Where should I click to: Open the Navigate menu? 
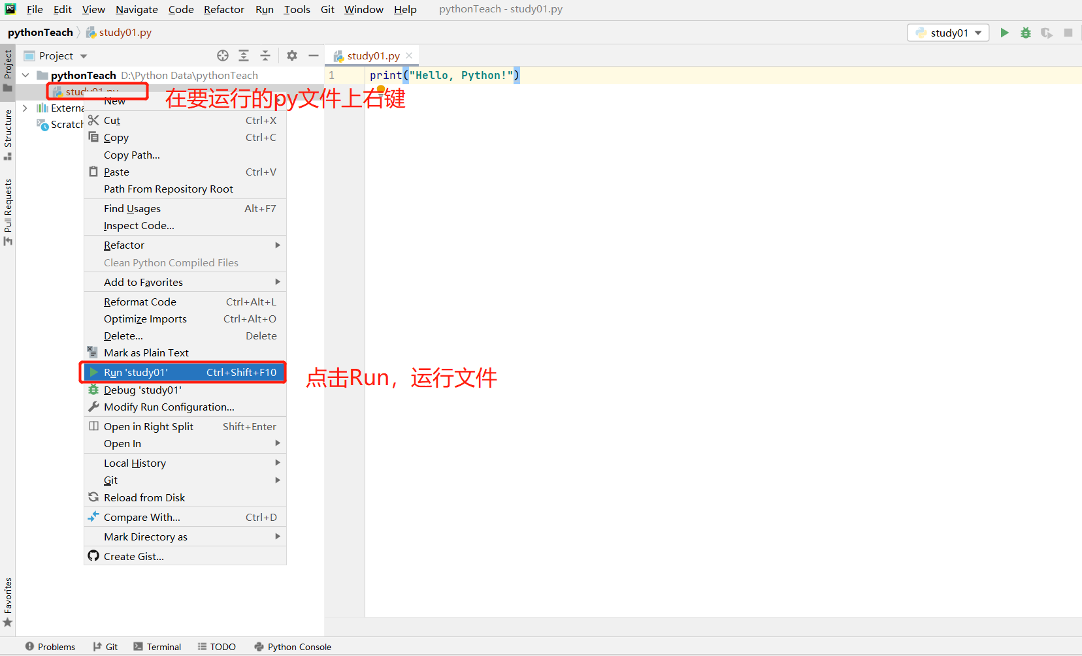137,9
